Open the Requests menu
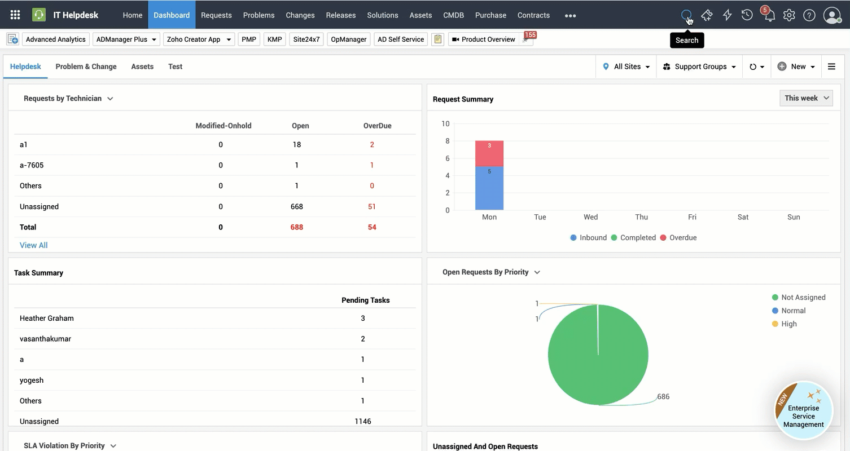Viewport: 850px width, 451px height. click(216, 15)
